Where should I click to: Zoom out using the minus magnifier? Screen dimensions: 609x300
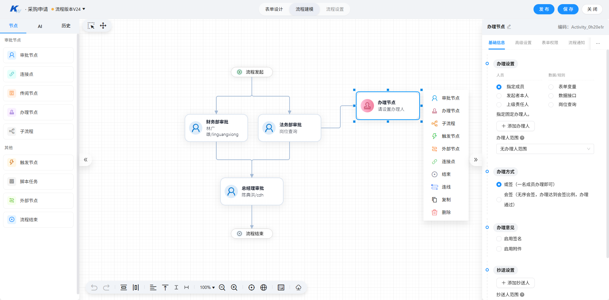click(x=222, y=288)
